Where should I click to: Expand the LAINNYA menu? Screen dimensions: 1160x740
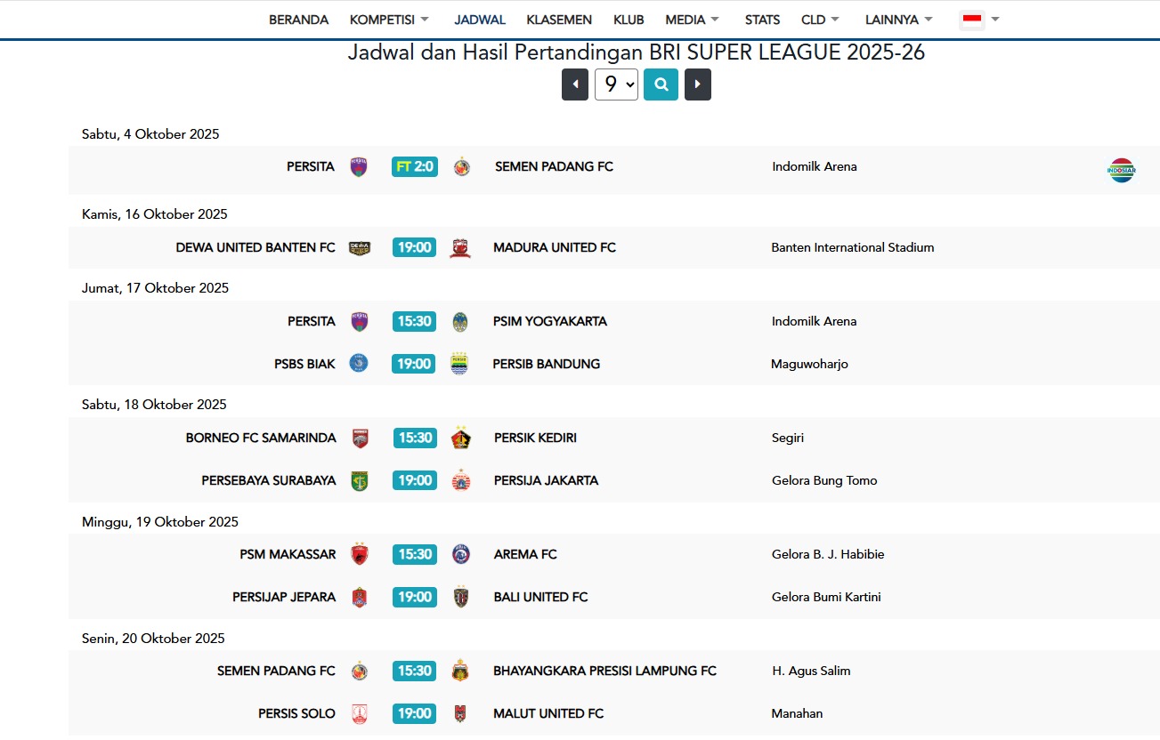tap(898, 20)
